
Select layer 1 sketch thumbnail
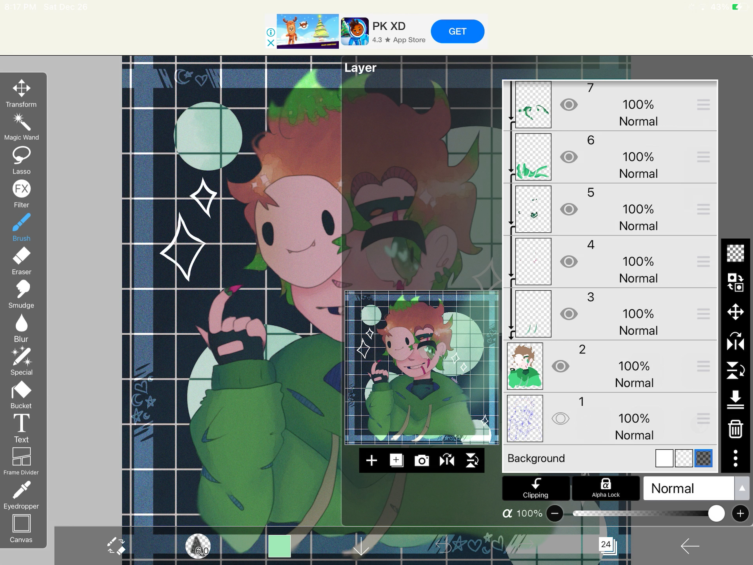coord(525,419)
